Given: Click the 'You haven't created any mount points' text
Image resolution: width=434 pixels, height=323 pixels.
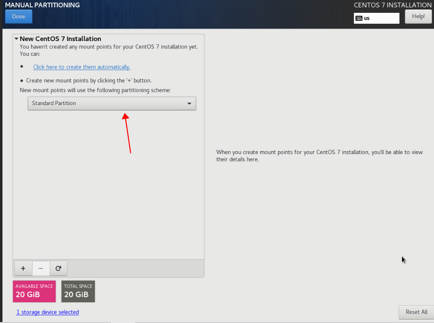Looking at the screenshot, I should (x=109, y=50).
